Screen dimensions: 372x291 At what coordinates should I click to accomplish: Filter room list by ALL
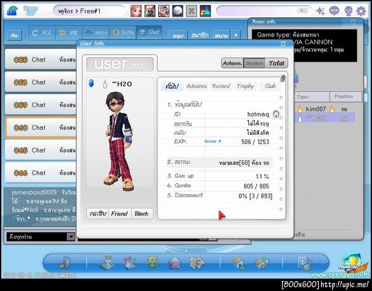[42, 32]
